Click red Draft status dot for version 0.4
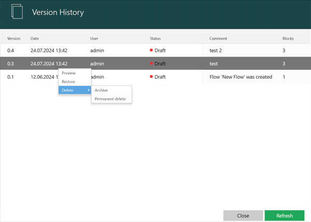Image resolution: width=311 pixels, height=222 pixels. point(151,50)
